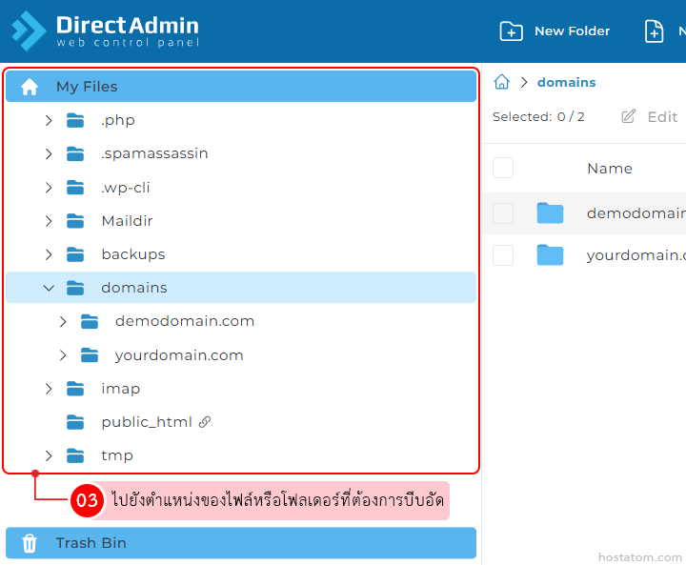Expand the .wp-cli folder chevron

point(49,188)
